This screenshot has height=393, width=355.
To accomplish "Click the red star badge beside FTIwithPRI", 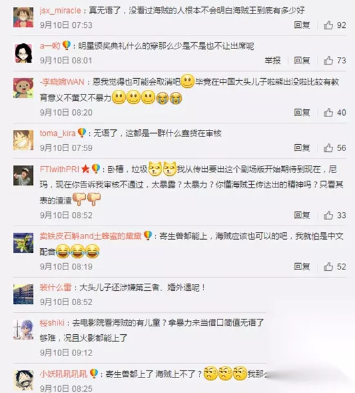I will pos(85,169).
